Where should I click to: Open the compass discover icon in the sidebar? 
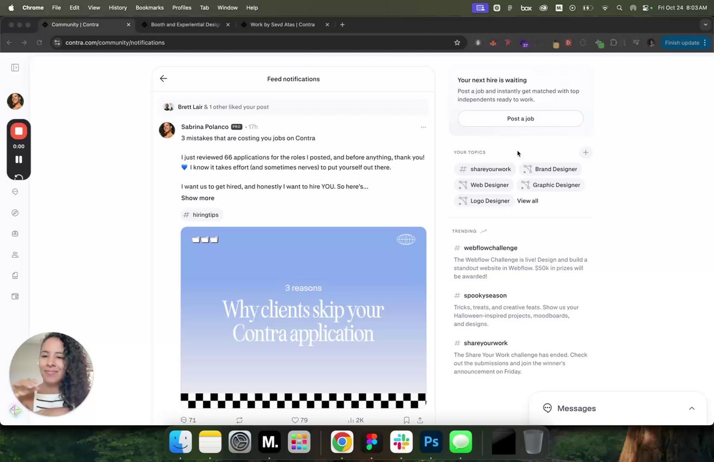15,213
